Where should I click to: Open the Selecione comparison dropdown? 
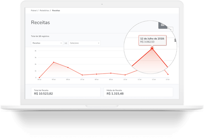pyautogui.click(x=85, y=43)
